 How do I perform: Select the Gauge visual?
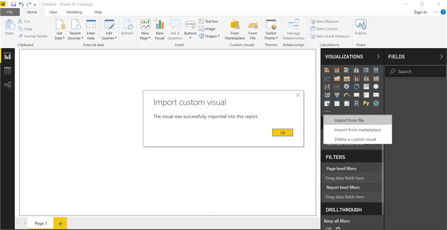(x=347, y=95)
